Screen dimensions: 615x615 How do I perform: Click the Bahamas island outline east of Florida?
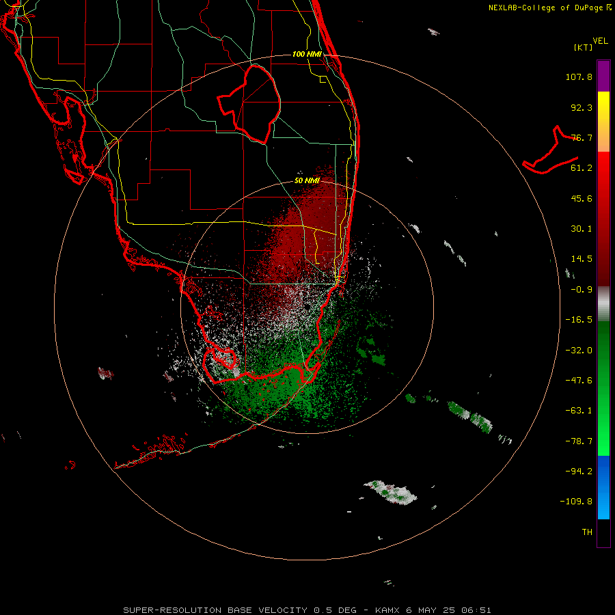[550, 150]
